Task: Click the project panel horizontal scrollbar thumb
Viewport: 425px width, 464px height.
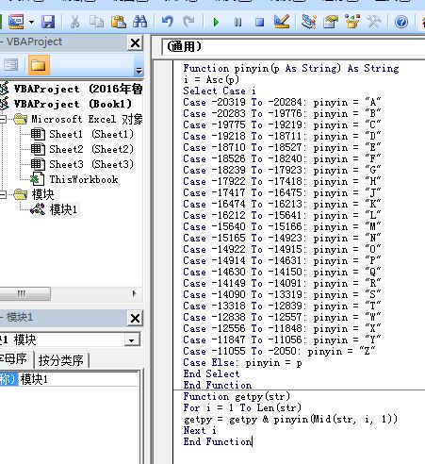Action: click(25, 294)
